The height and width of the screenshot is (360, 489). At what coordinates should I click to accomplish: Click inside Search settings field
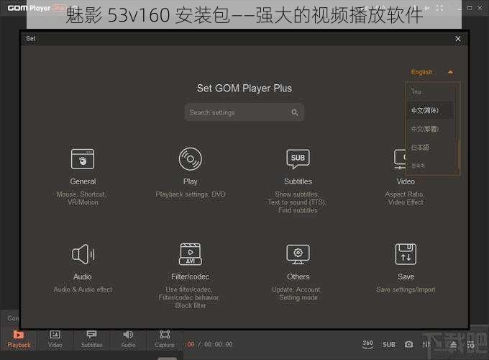coord(244,112)
